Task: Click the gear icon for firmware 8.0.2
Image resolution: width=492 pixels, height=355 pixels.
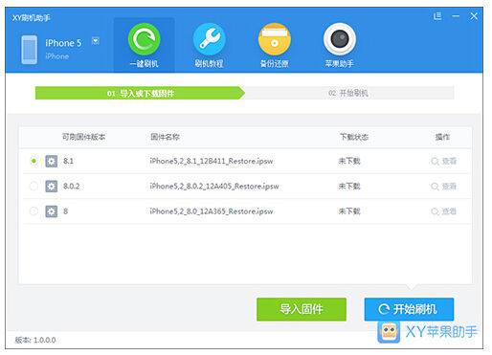Action: (51, 187)
